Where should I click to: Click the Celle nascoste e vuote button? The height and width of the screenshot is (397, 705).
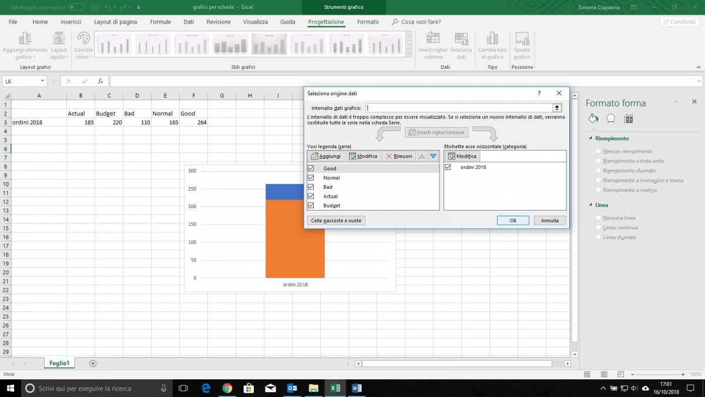336,220
